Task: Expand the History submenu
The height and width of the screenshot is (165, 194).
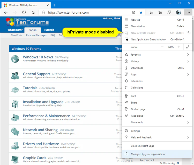Action: 188,61
